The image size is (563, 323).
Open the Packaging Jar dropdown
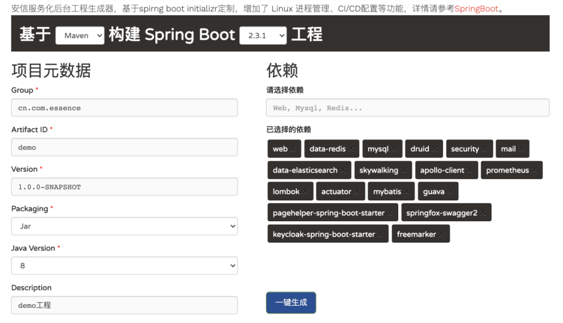pos(124,226)
